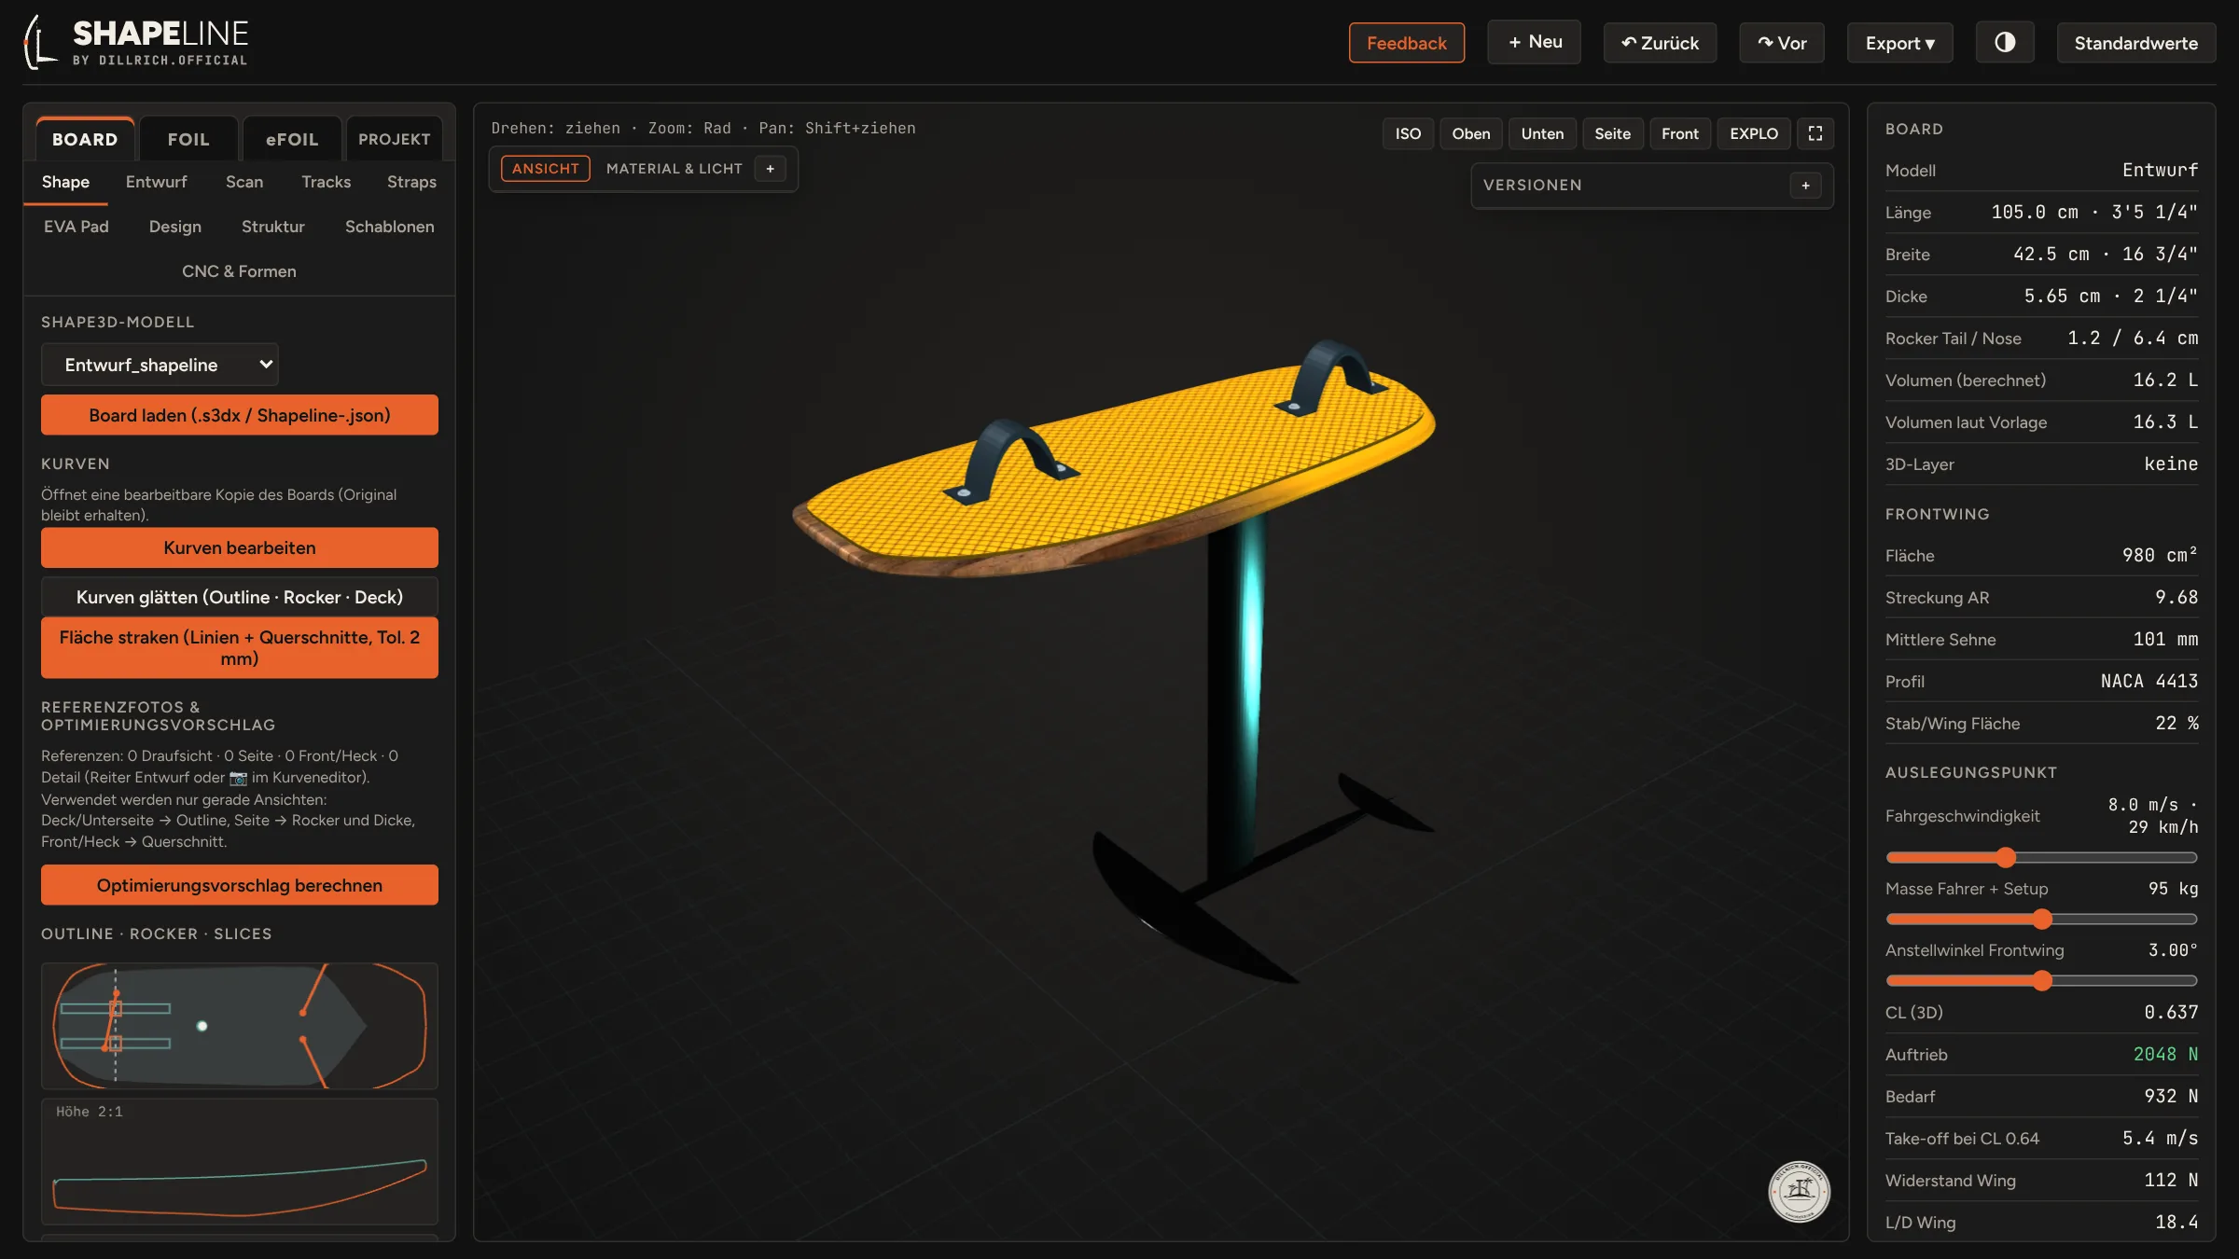This screenshot has width=2239, height=1259.
Task: Click the board outline top-view thumbnail
Action: [x=240, y=1026]
